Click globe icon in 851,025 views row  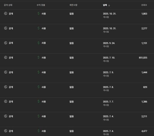pyautogui.click(x=5, y=58)
